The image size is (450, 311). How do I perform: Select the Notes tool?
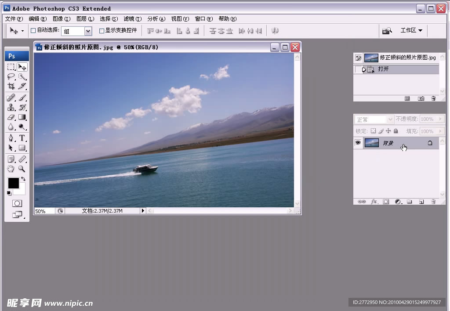point(11,159)
